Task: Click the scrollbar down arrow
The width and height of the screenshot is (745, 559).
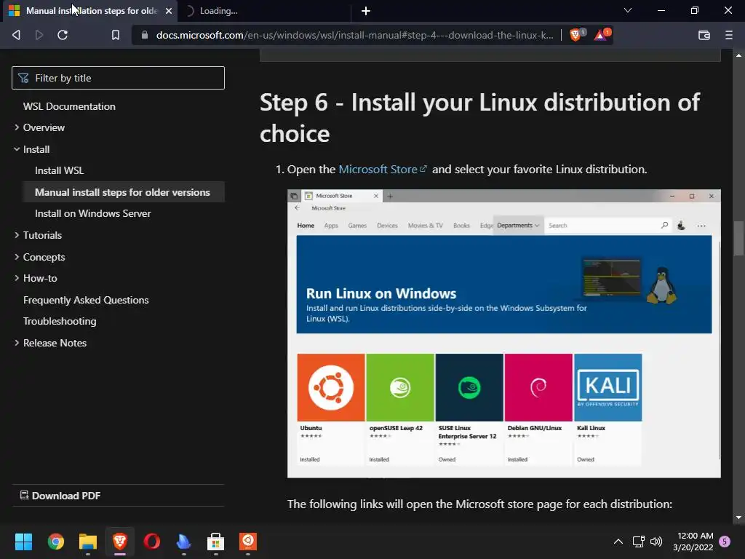Action: point(739,518)
